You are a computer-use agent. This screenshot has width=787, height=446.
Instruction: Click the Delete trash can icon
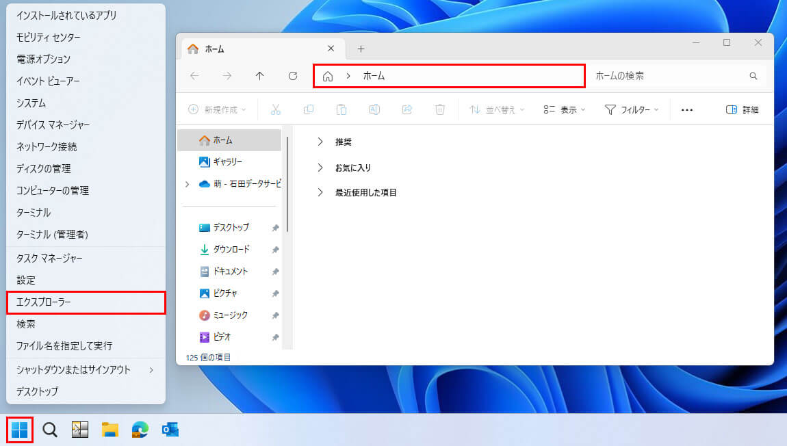click(x=440, y=109)
